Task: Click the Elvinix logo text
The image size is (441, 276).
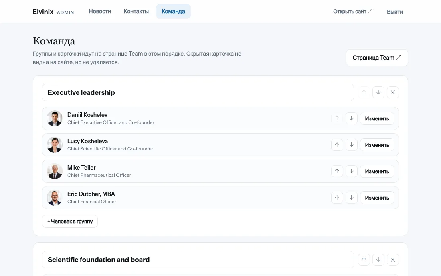Action: (43, 12)
